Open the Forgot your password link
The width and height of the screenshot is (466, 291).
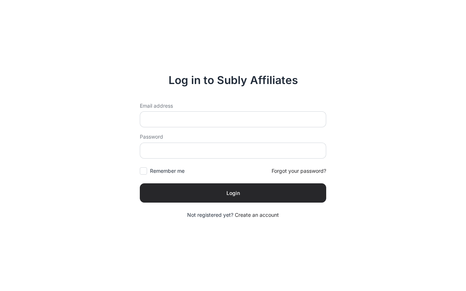(299, 171)
